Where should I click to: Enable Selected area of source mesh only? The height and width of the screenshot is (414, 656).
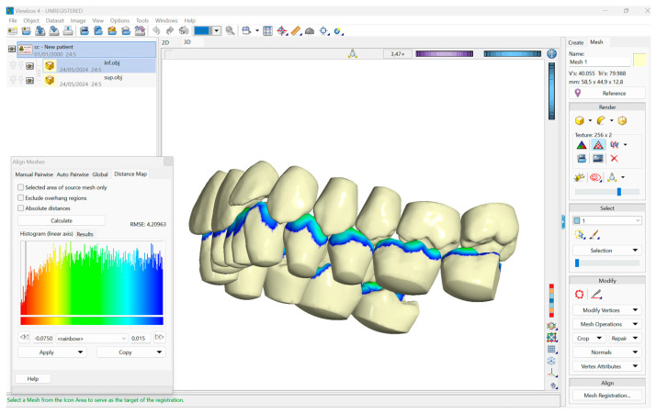pos(20,187)
